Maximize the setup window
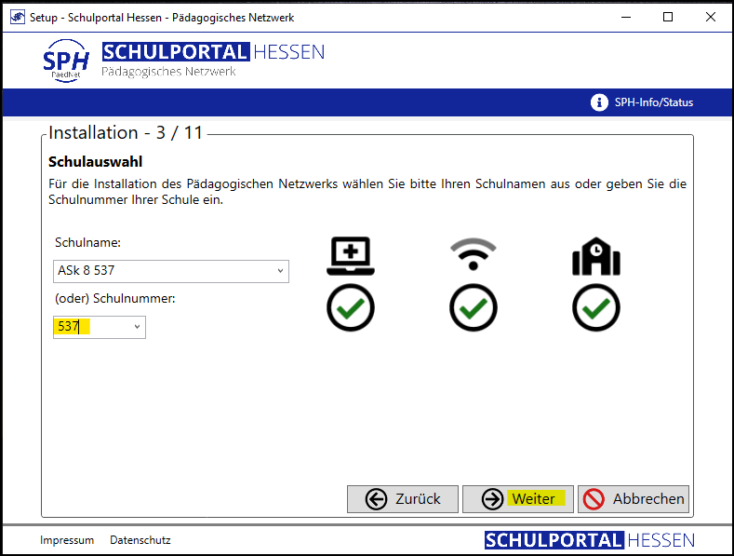 (668, 18)
